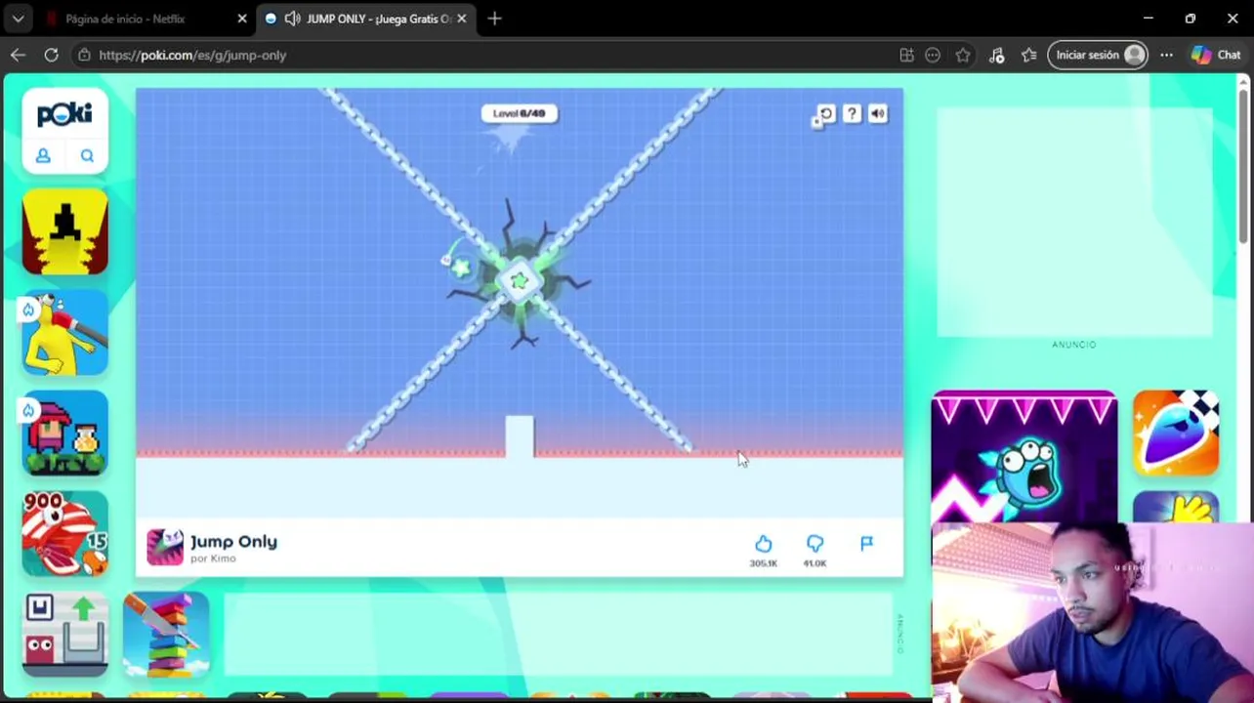1254x703 pixels.
Task: Open the blue ball checkered flag game
Action: point(1176,434)
